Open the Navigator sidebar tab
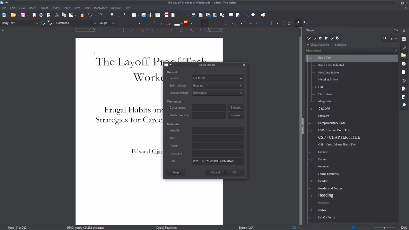The image size is (409, 230). click(x=404, y=64)
